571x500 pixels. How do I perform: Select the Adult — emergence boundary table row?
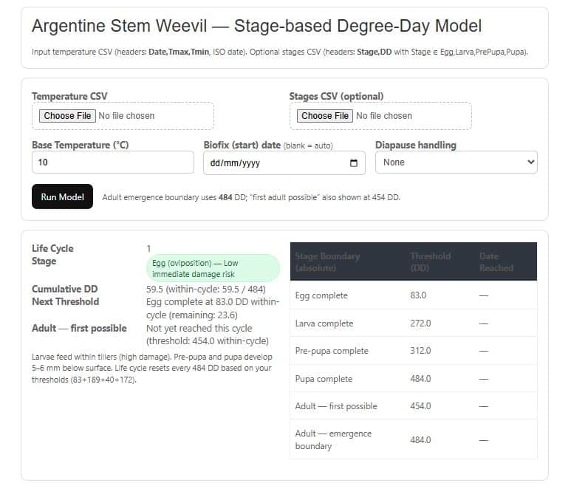click(x=413, y=439)
